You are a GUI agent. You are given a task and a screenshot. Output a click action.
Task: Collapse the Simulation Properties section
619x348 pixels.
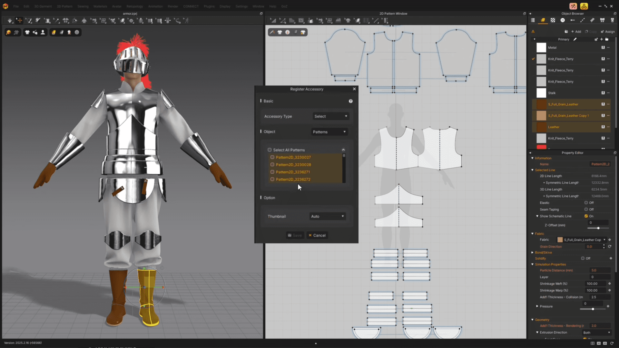coord(533,264)
